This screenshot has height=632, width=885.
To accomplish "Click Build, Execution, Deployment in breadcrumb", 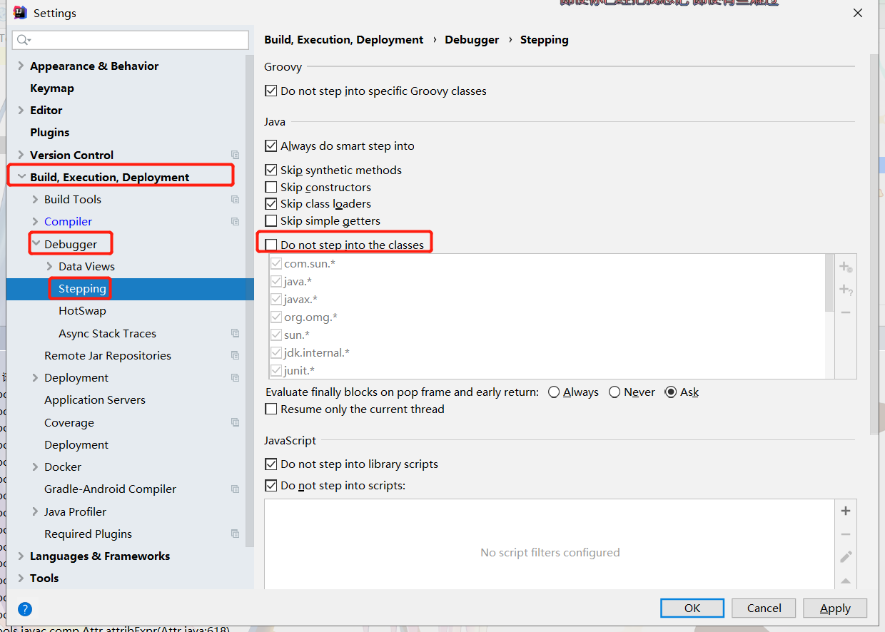I will pyautogui.click(x=344, y=40).
